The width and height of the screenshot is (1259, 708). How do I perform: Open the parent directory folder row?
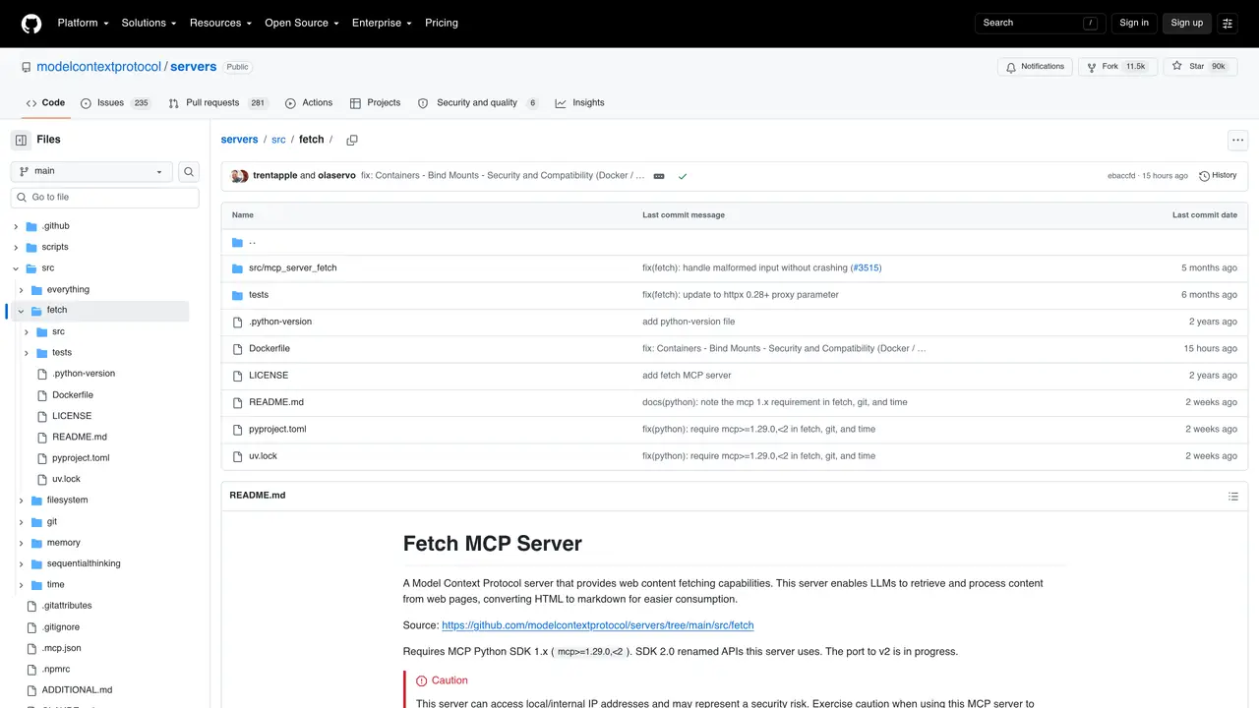click(735, 242)
